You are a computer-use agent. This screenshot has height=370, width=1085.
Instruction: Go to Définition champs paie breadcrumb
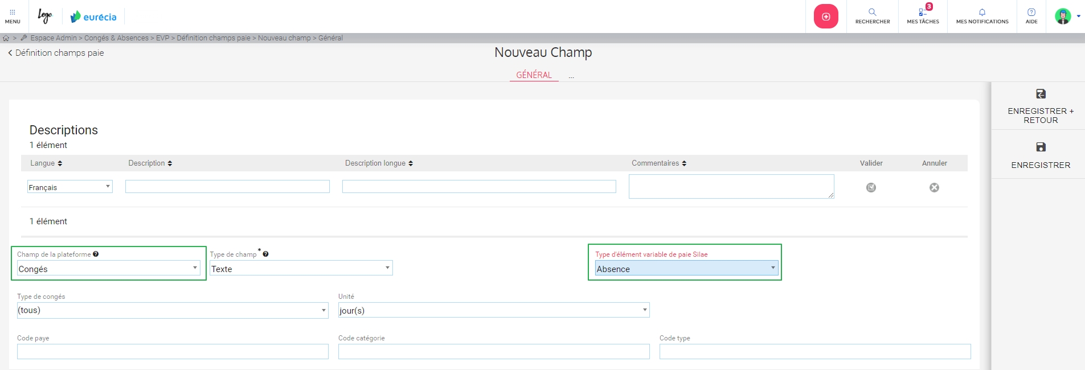pyautogui.click(x=214, y=38)
